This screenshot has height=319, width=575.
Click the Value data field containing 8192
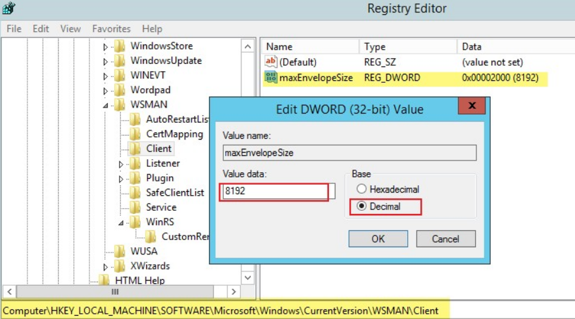point(278,191)
